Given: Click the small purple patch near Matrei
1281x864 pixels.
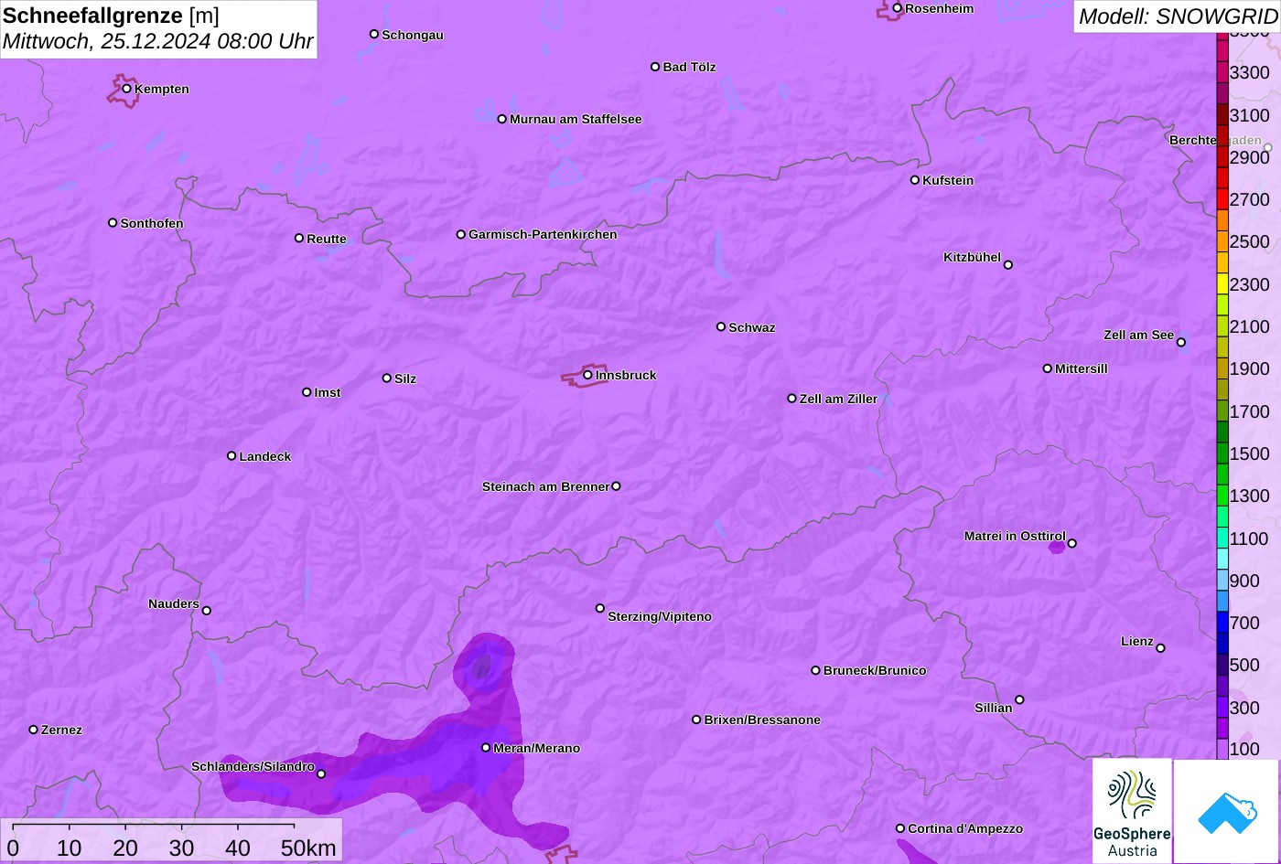Looking at the screenshot, I should (x=1056, y=547).
